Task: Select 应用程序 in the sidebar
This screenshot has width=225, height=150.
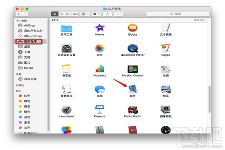Action: click(x=30, y=41)
